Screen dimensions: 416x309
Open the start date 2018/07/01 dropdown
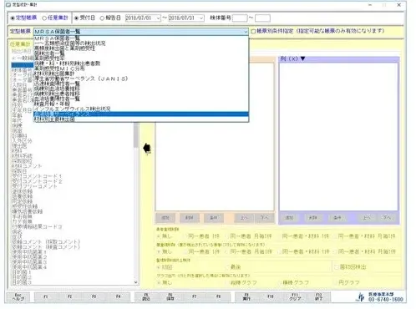click(x=158, y=18)
